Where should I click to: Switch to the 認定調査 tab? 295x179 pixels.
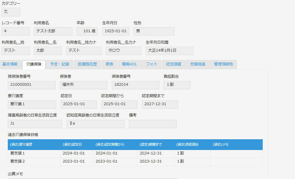click(x=173, y=64)
